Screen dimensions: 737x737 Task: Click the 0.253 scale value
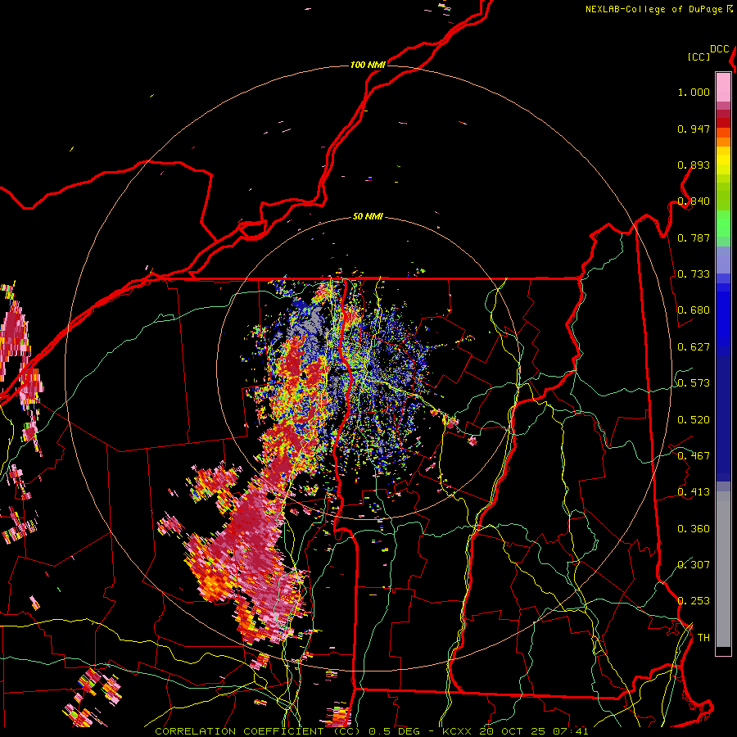tap(694, 601)
